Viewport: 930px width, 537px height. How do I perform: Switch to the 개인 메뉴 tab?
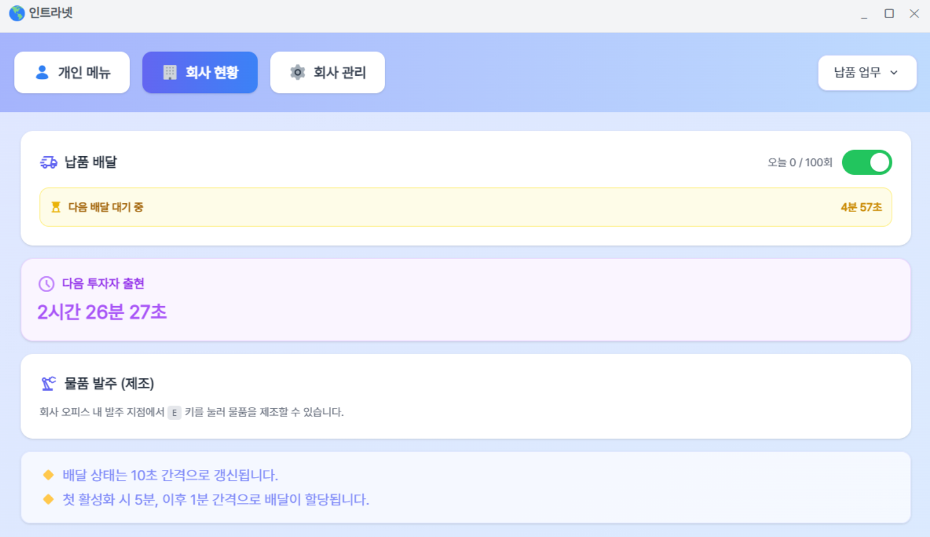point(72,72)
